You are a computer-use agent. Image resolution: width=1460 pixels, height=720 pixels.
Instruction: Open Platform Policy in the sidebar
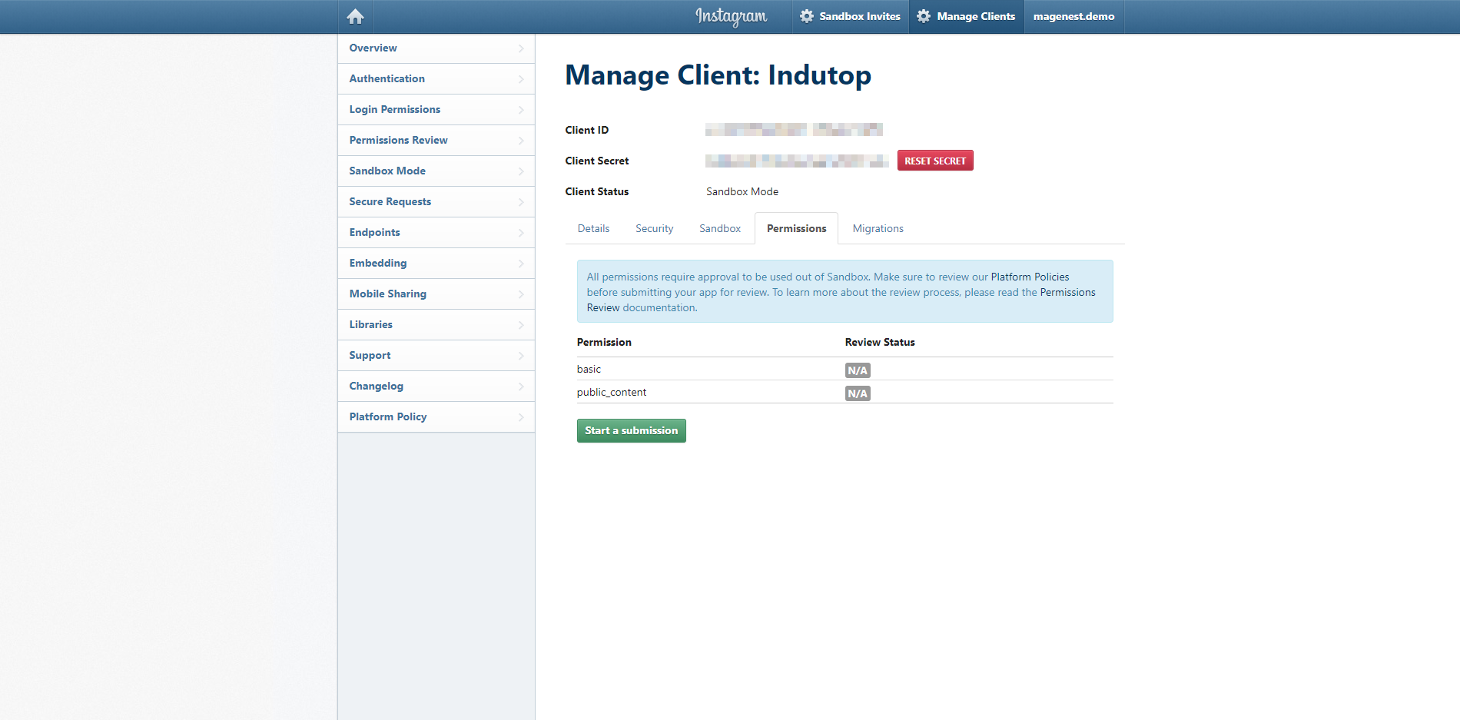(436, 416)
